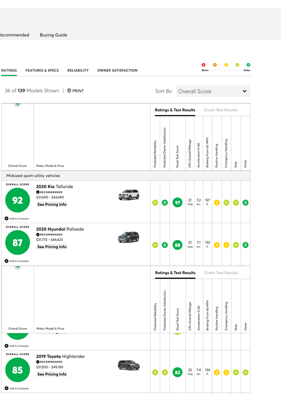
Task: Select lower Crash Test Results tab
Action: pyautogui.click(x=221, y=273)
